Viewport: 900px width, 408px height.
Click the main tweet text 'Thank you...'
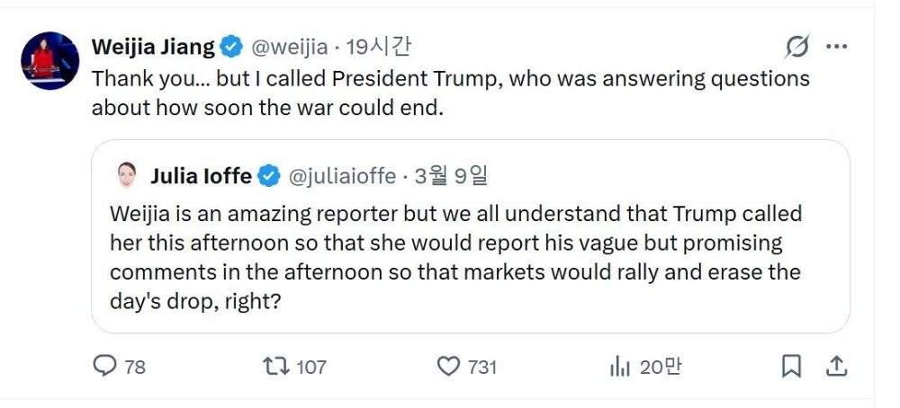[x=450, y=93]
